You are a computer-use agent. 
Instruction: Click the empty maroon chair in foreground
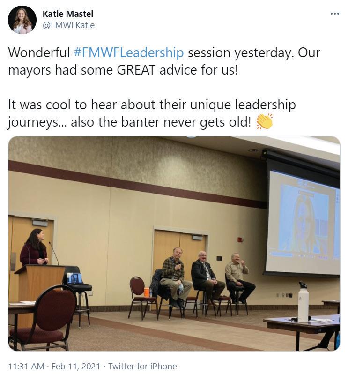42,317
